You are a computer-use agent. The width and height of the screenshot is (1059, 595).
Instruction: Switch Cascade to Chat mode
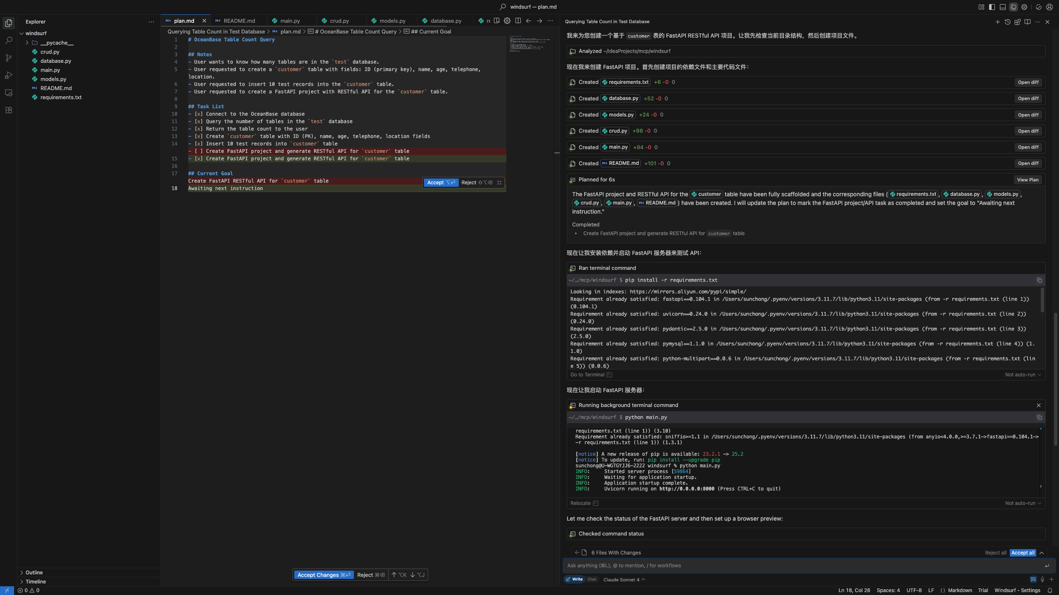click(592, 579)
